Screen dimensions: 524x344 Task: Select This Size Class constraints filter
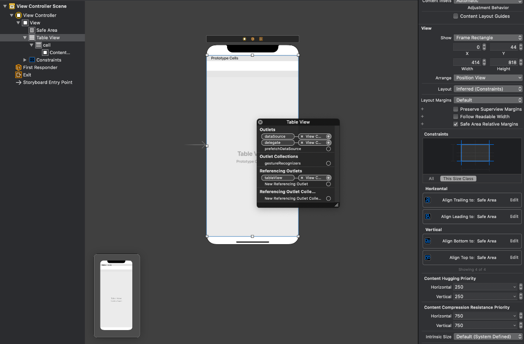coord(458,179)
